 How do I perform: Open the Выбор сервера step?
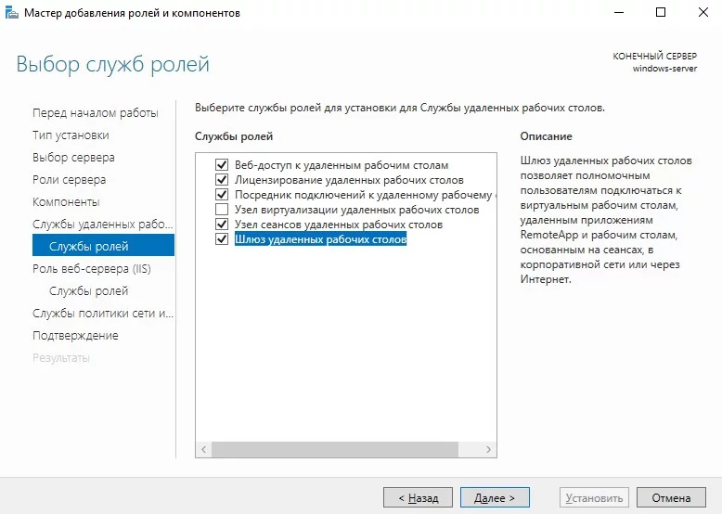pyautogui.click(x=73, y=158)
